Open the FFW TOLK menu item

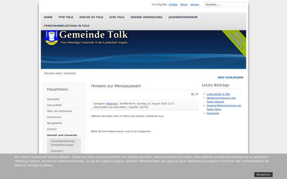click(66, 17)
